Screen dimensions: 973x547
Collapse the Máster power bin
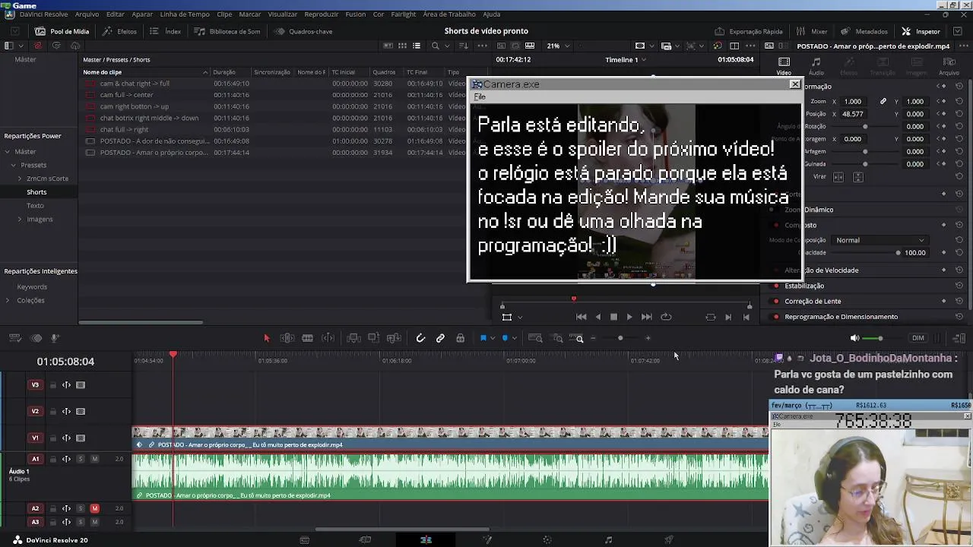click(x=8, y=152)
